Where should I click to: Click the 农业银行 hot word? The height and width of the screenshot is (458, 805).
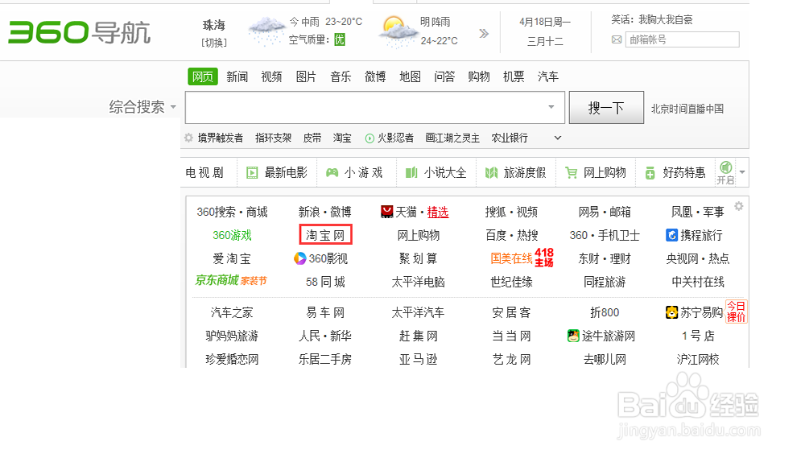point(510,138)
